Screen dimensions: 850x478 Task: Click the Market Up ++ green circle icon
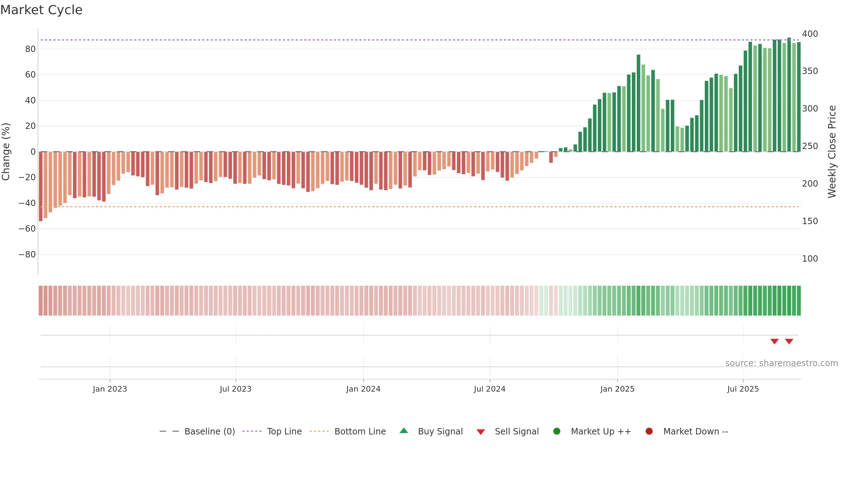(x=557, y=431)
